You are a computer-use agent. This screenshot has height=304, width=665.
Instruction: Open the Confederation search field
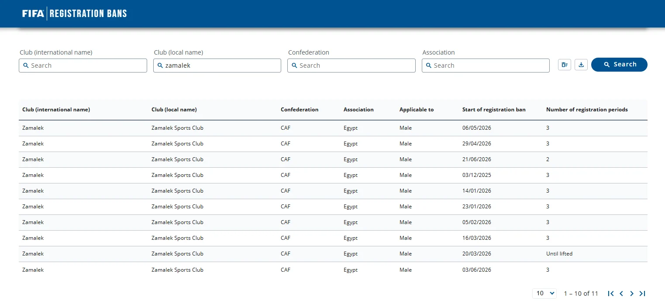(x=351, y=66)
